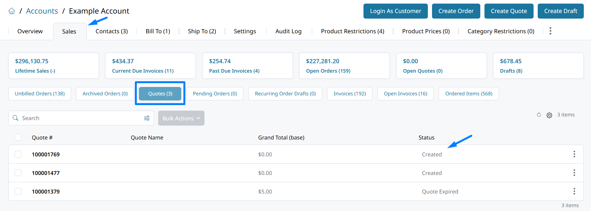Go to the Settings tab
This screenshot has height=211, width=591.
[x=245, y=31]
